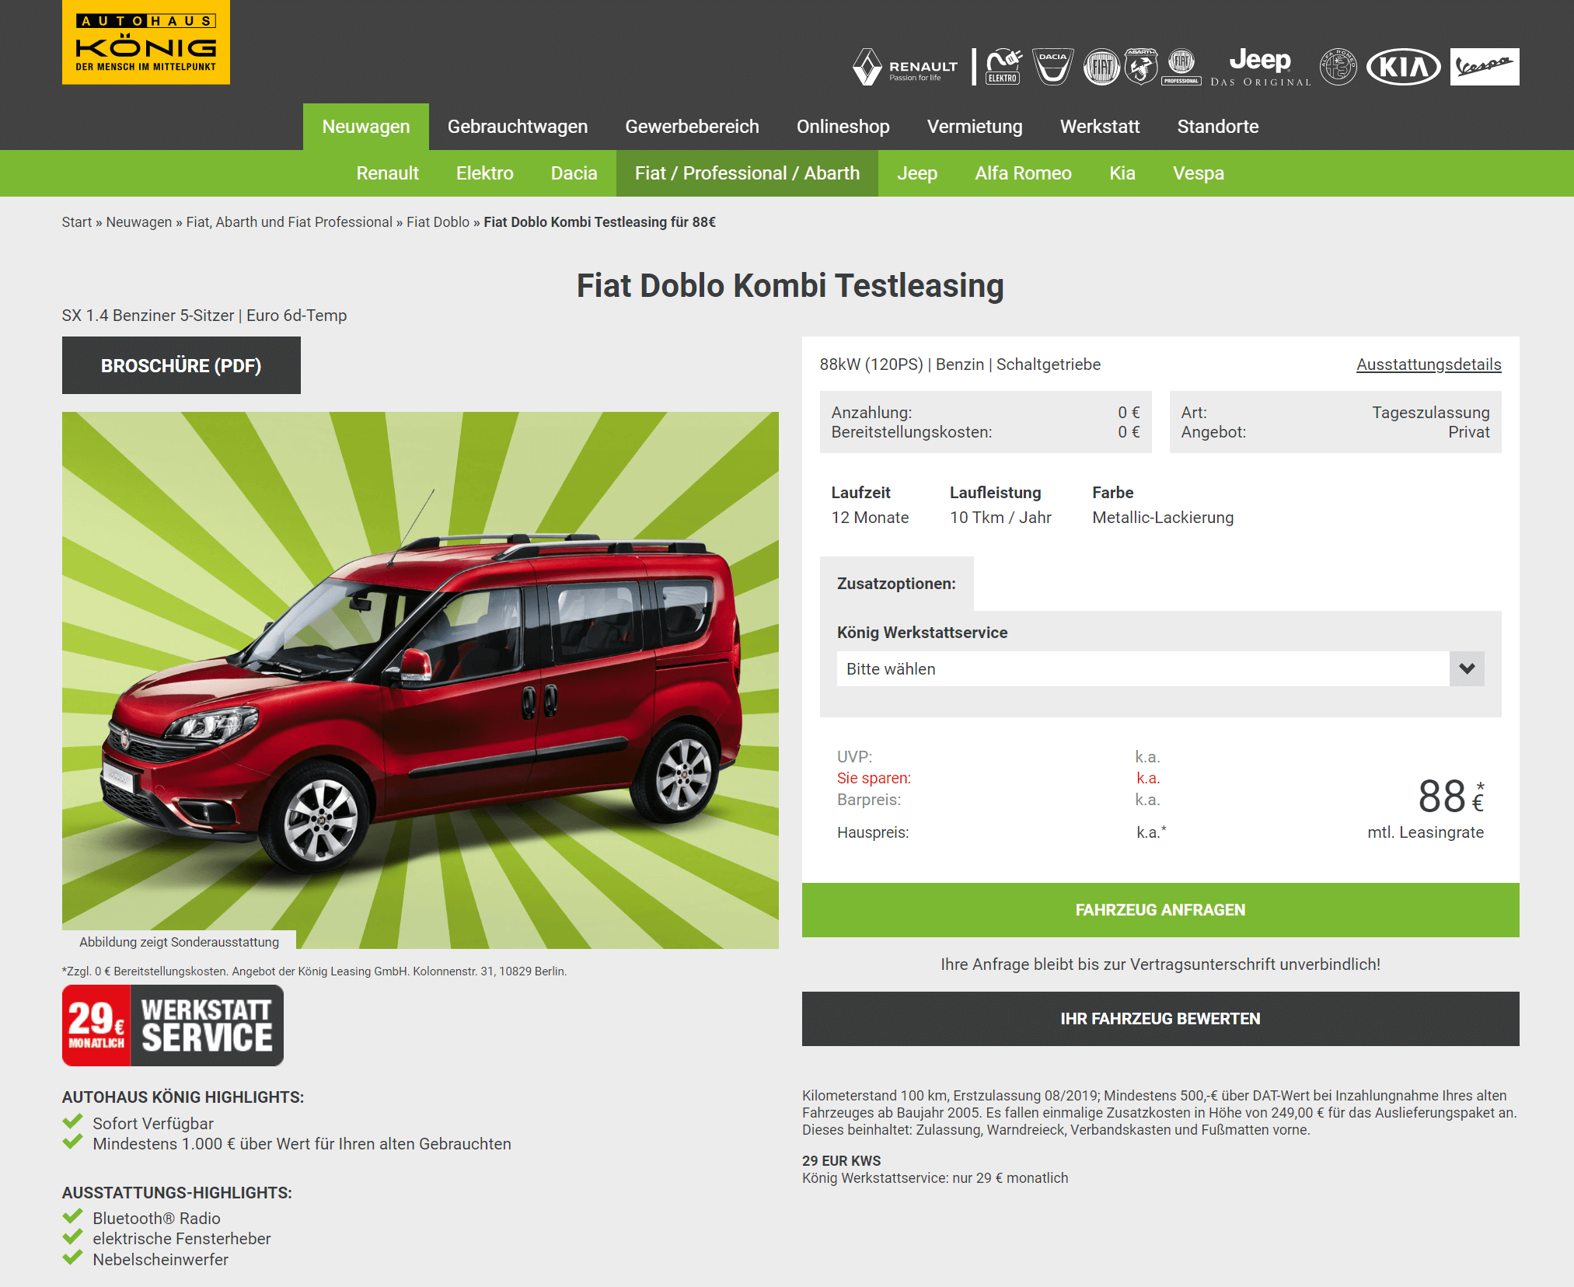Switch to the Gebrauchtwagen menu item
This screenshot has height=1287, width=1574.
[x=518, y=127]
